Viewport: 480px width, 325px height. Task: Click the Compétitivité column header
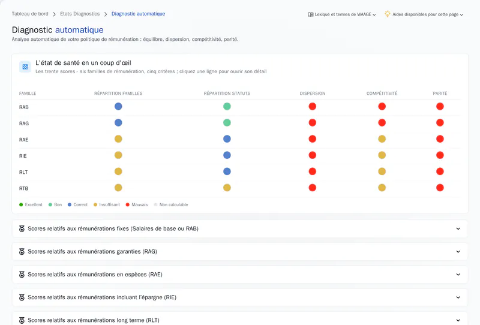pos(382,94)
